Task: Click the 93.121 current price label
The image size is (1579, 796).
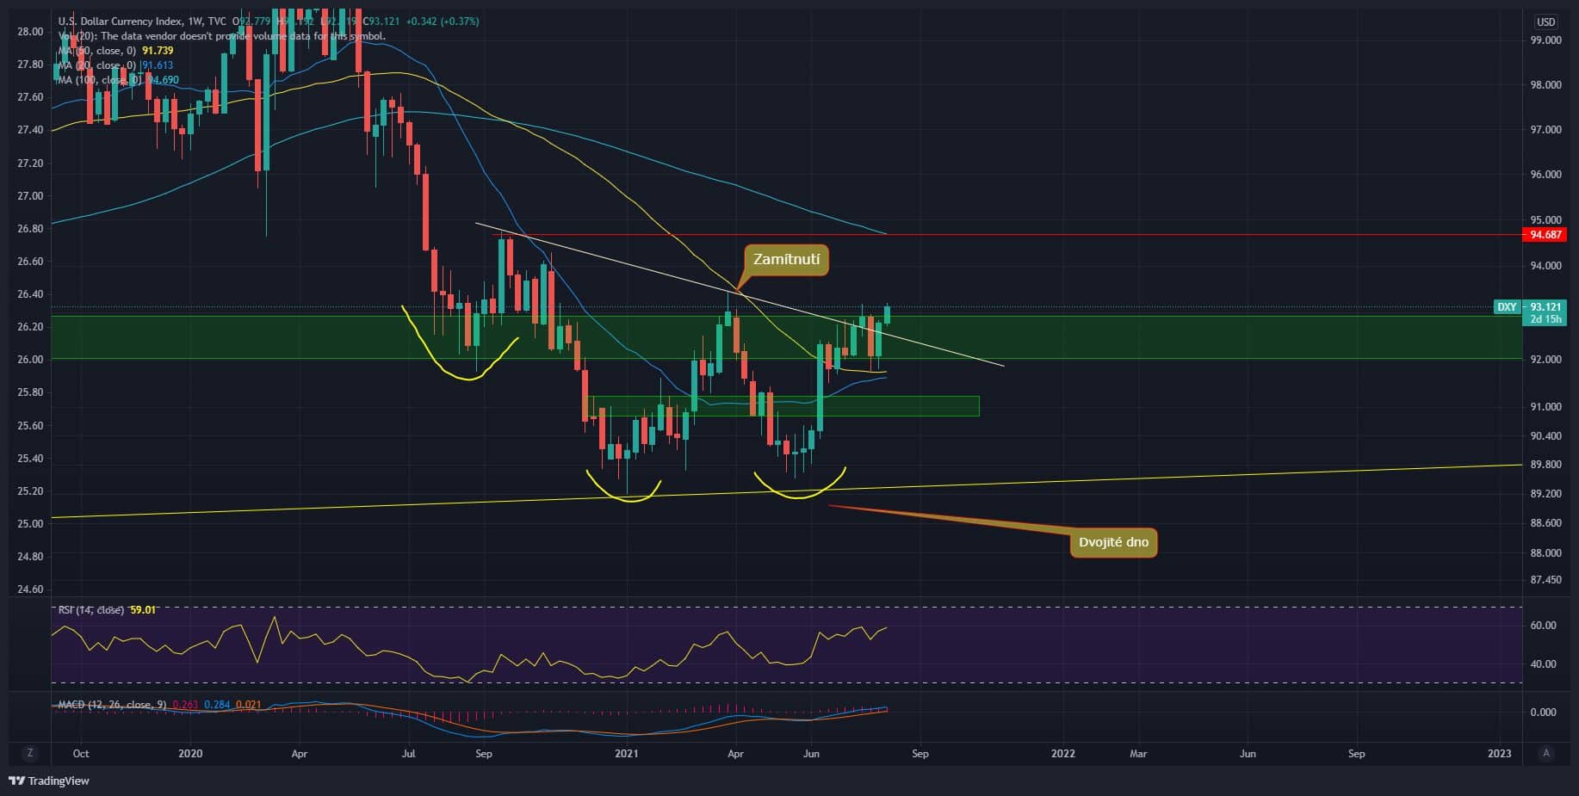Action: tap(1546, 307)
